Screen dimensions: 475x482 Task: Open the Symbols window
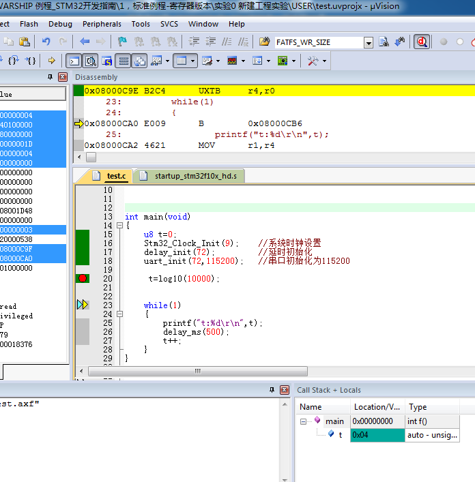coord(106,61)
